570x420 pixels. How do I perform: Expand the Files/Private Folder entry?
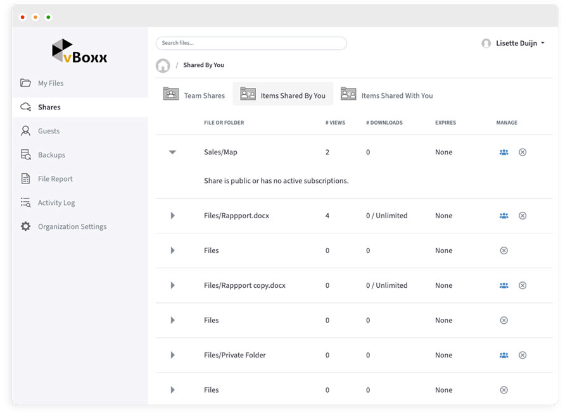click(172, 355)
